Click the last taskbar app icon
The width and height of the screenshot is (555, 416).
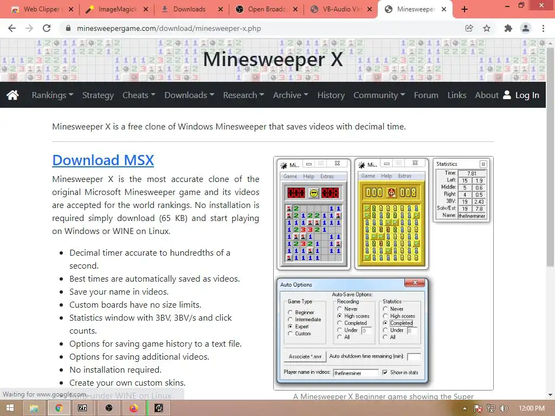(x=159, y=408)
